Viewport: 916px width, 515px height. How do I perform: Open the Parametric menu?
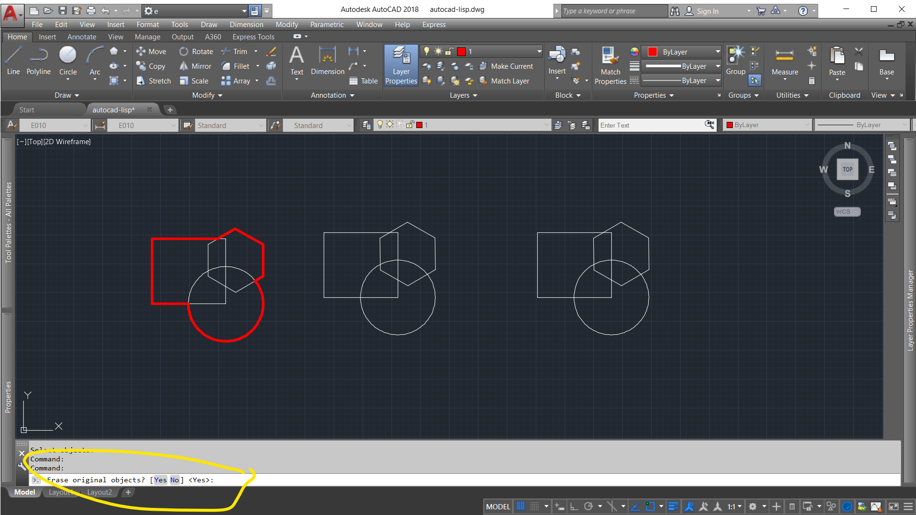[x=327, y=25]
